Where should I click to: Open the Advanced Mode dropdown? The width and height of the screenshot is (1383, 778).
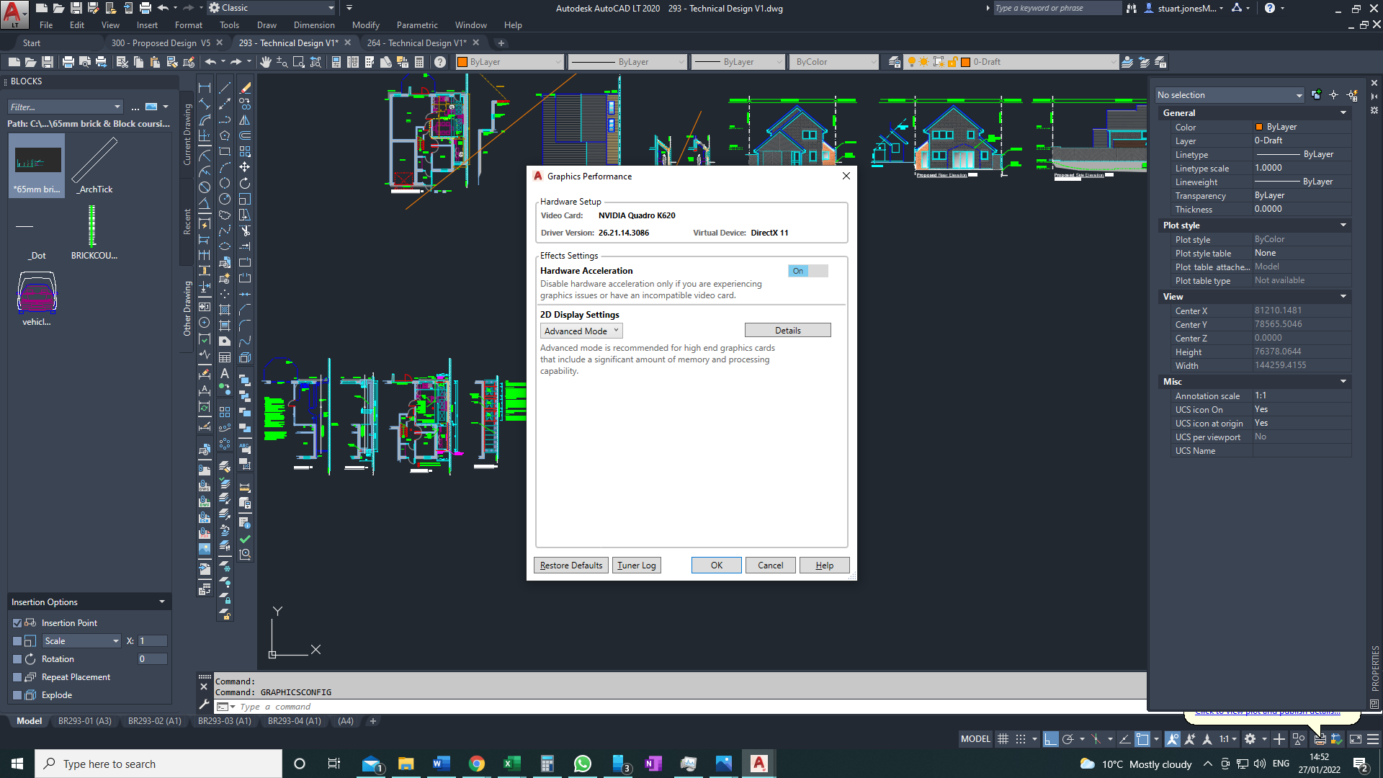(x=581, y=331)
